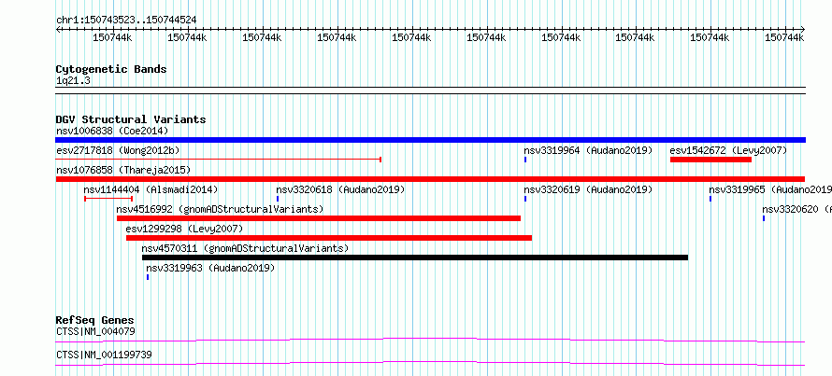This screenshot has width=832, height=376.
Task: Click the DGV Structural Variants track title
Action: [131, 119]
